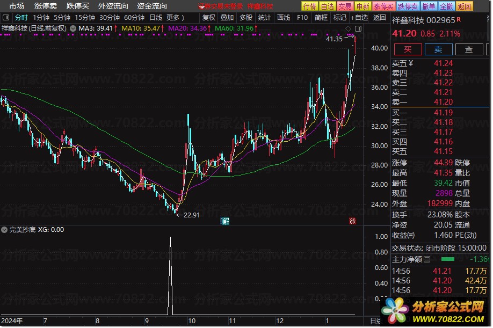Click the MA20: 34.36 indicator label

(189, 28)
